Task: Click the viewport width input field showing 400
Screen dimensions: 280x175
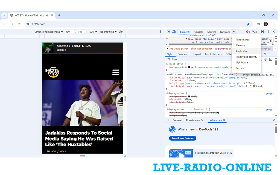Action: pos(69,32)
